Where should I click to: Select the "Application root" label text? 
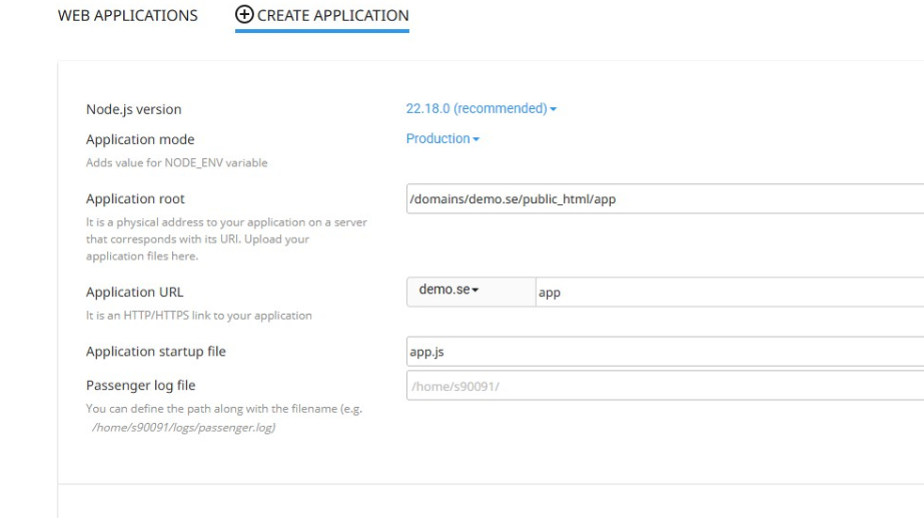(x=135, y=199)
